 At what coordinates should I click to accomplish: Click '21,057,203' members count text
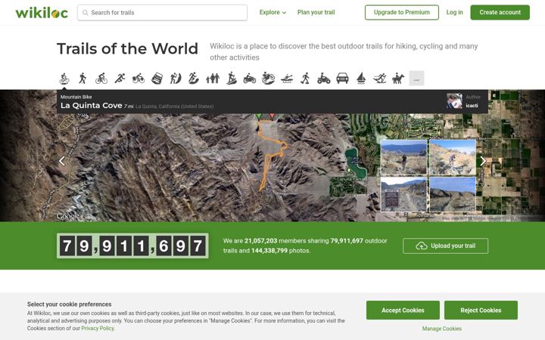click(260, 241)
